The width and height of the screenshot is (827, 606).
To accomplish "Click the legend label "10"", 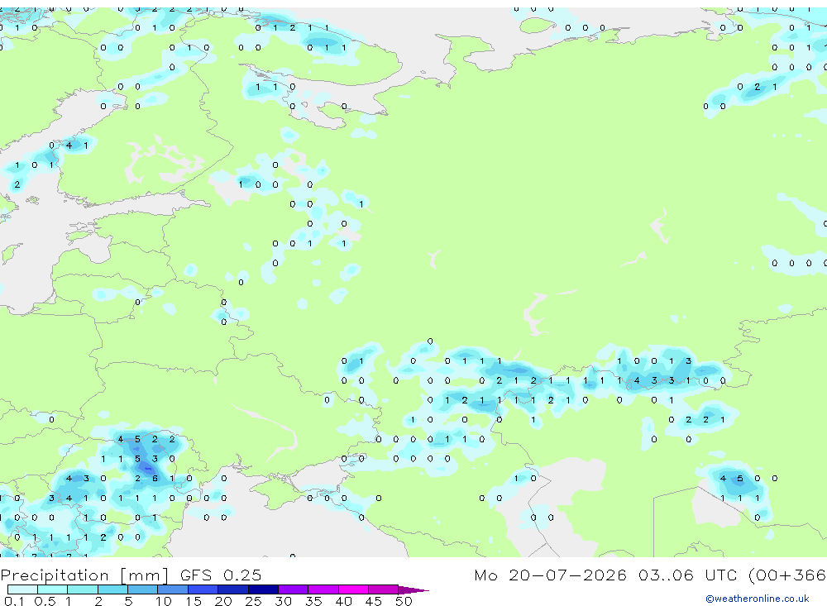I will coord(164,601).
